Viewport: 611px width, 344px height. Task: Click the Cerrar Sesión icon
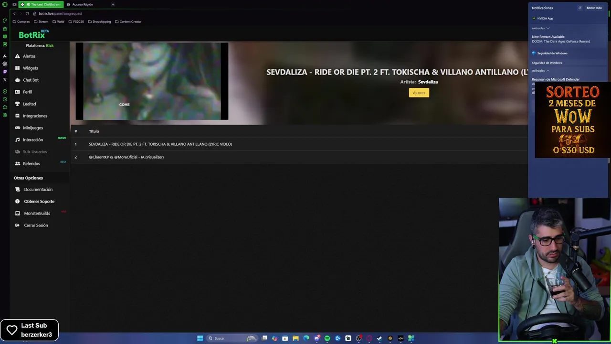click(18, 225)
